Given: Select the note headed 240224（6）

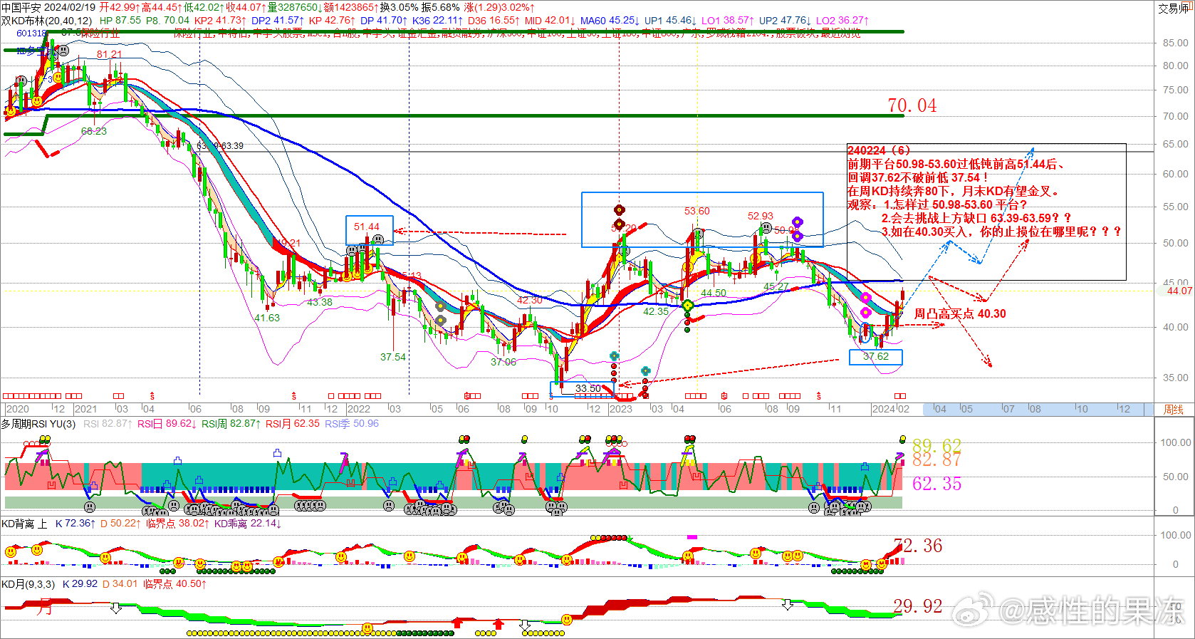Looking at the screenshot, I should click(986, 212).
